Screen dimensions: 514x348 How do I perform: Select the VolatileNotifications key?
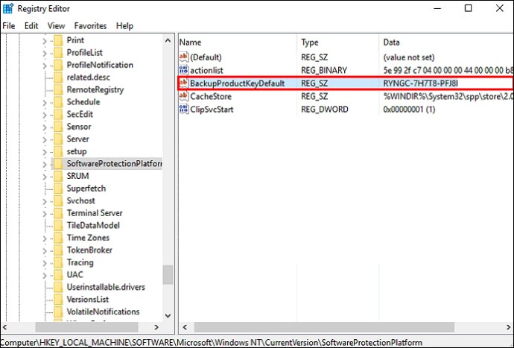[x=103, y=312]
